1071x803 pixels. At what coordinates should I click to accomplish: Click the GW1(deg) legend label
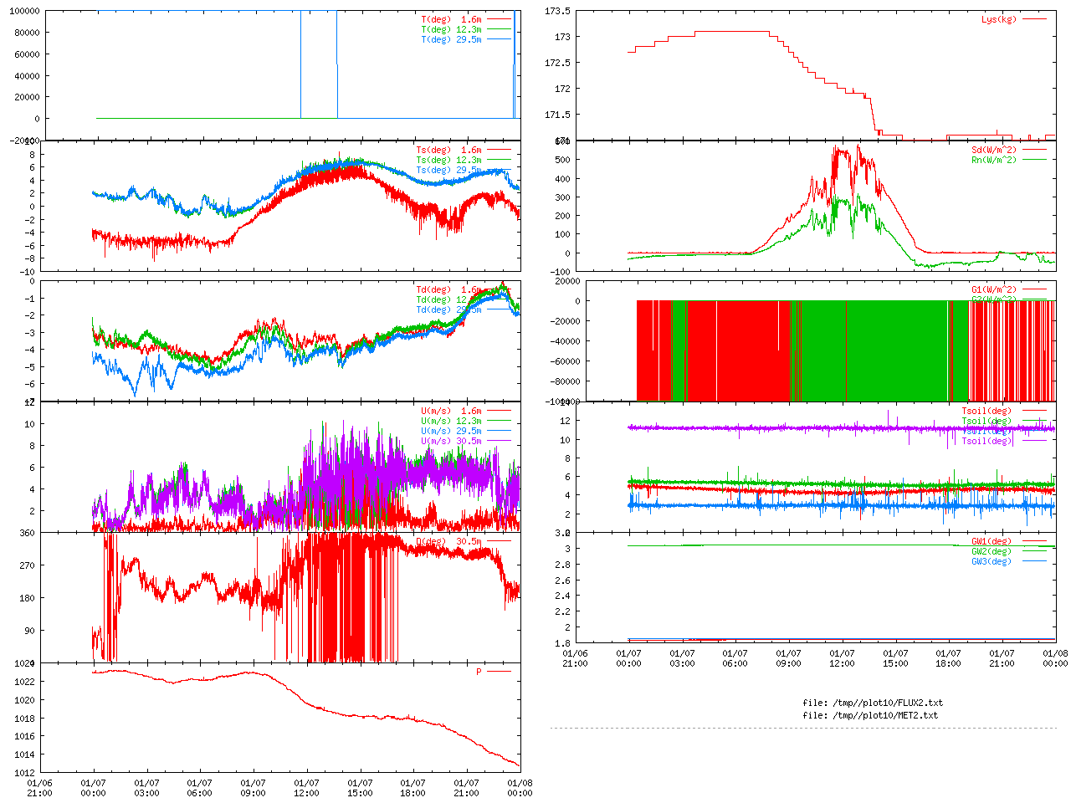[991, 542]
